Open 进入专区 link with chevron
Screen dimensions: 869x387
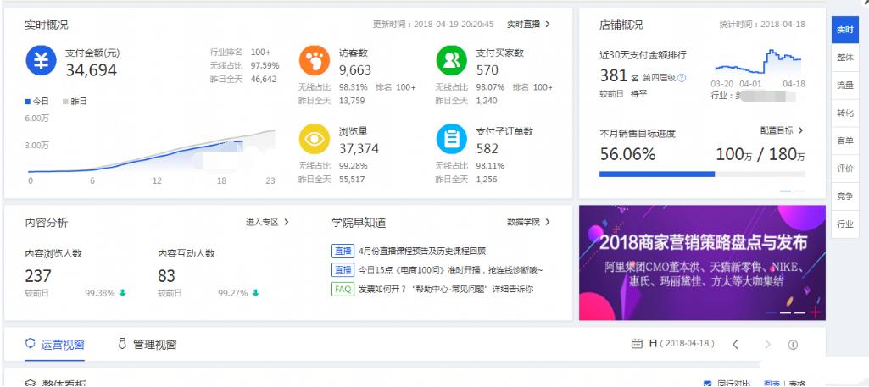click(268, 222)
